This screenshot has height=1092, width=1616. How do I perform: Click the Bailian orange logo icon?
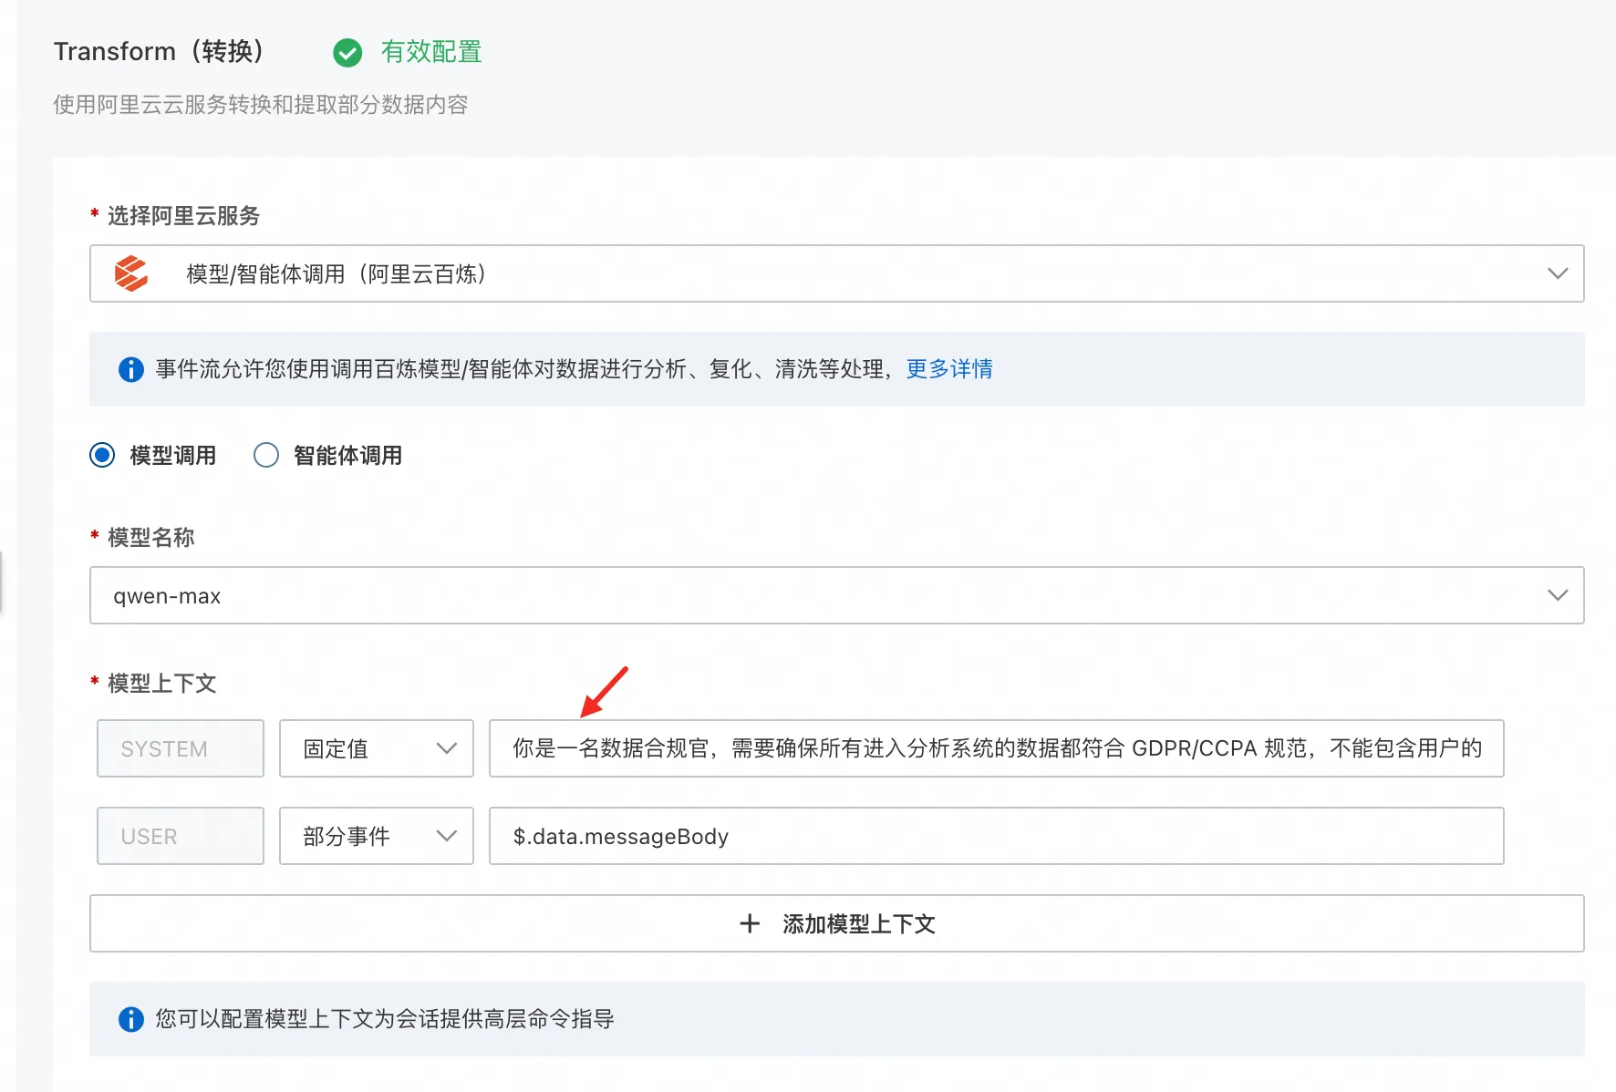131,273
